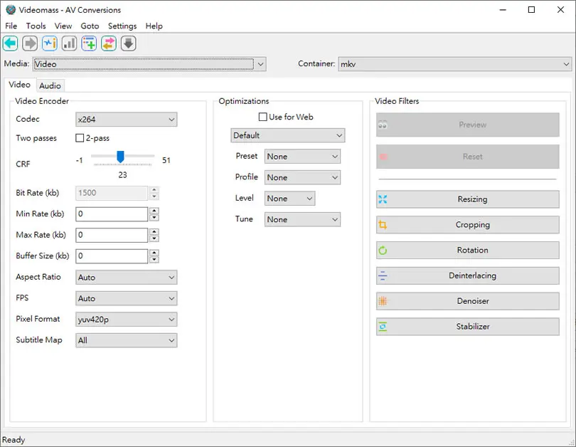Expand the Codec x264 dropdown
The image size is (576, 447).
click(127, 120)
